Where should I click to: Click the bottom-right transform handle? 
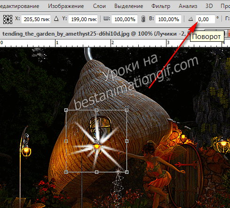coord(127,172)
